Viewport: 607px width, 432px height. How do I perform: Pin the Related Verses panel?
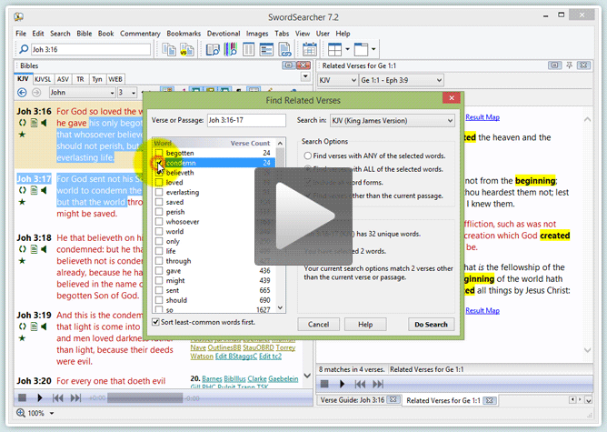coord(569,65)
